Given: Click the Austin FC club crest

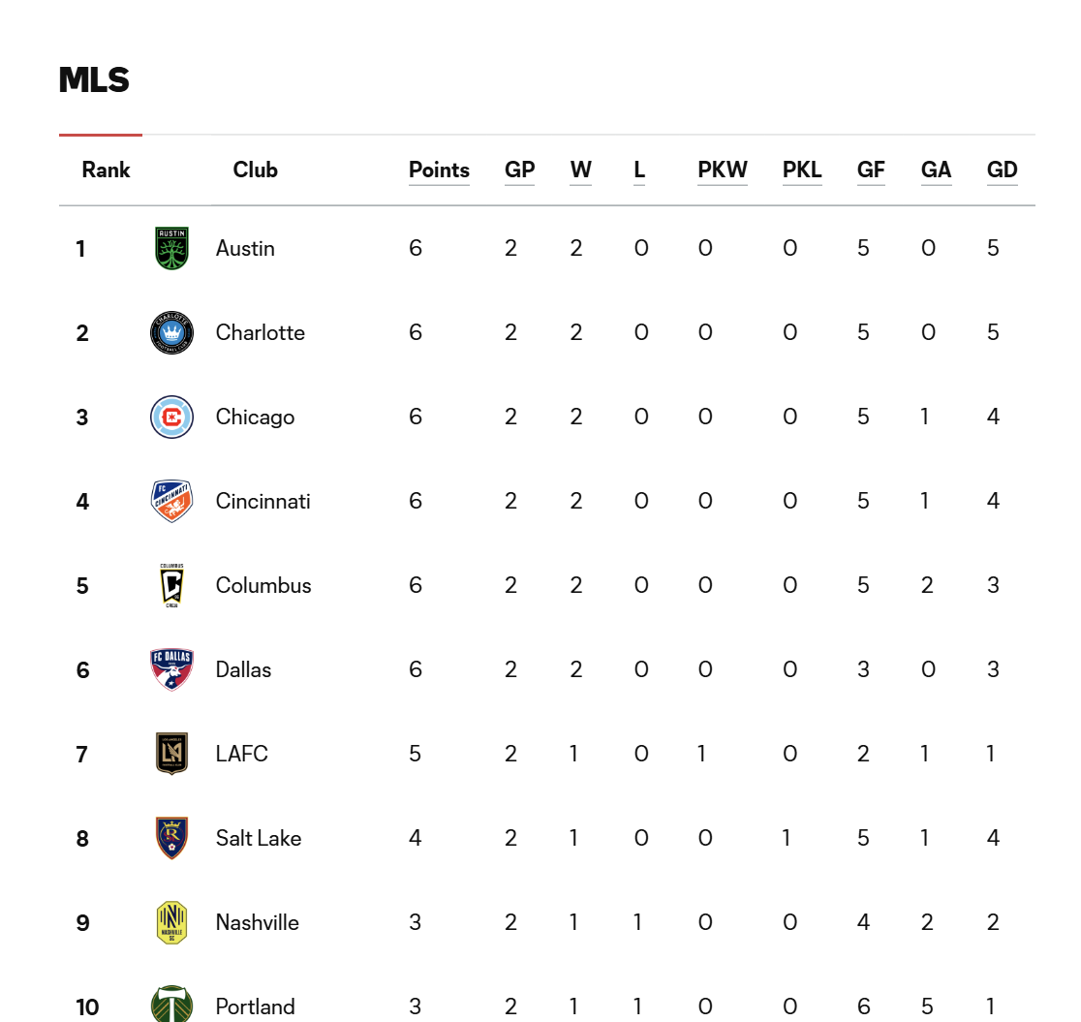Looking at the screenshot, I should point(171,248).
